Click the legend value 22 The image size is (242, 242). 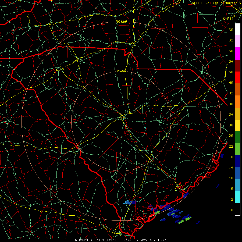[x=231, y=146]
